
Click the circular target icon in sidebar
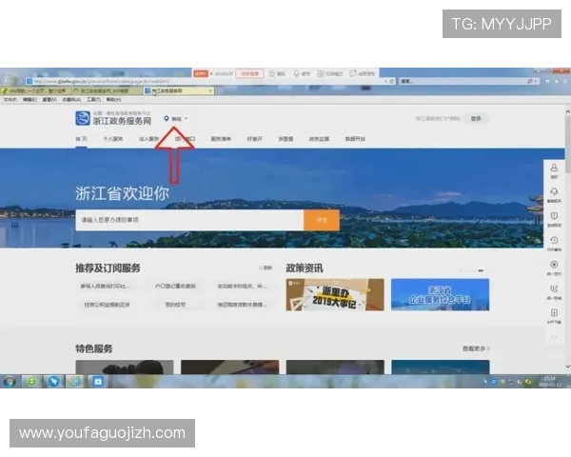554,265
